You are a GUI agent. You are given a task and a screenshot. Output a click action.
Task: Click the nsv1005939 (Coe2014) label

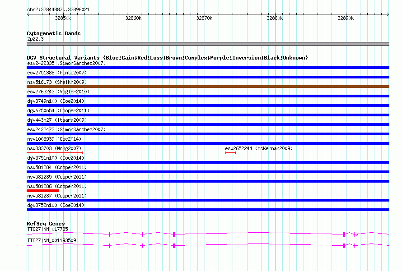(x=54, y=139)
